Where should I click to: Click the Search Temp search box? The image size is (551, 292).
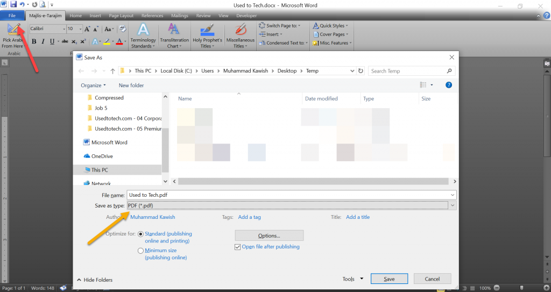(x=412, y=71)
